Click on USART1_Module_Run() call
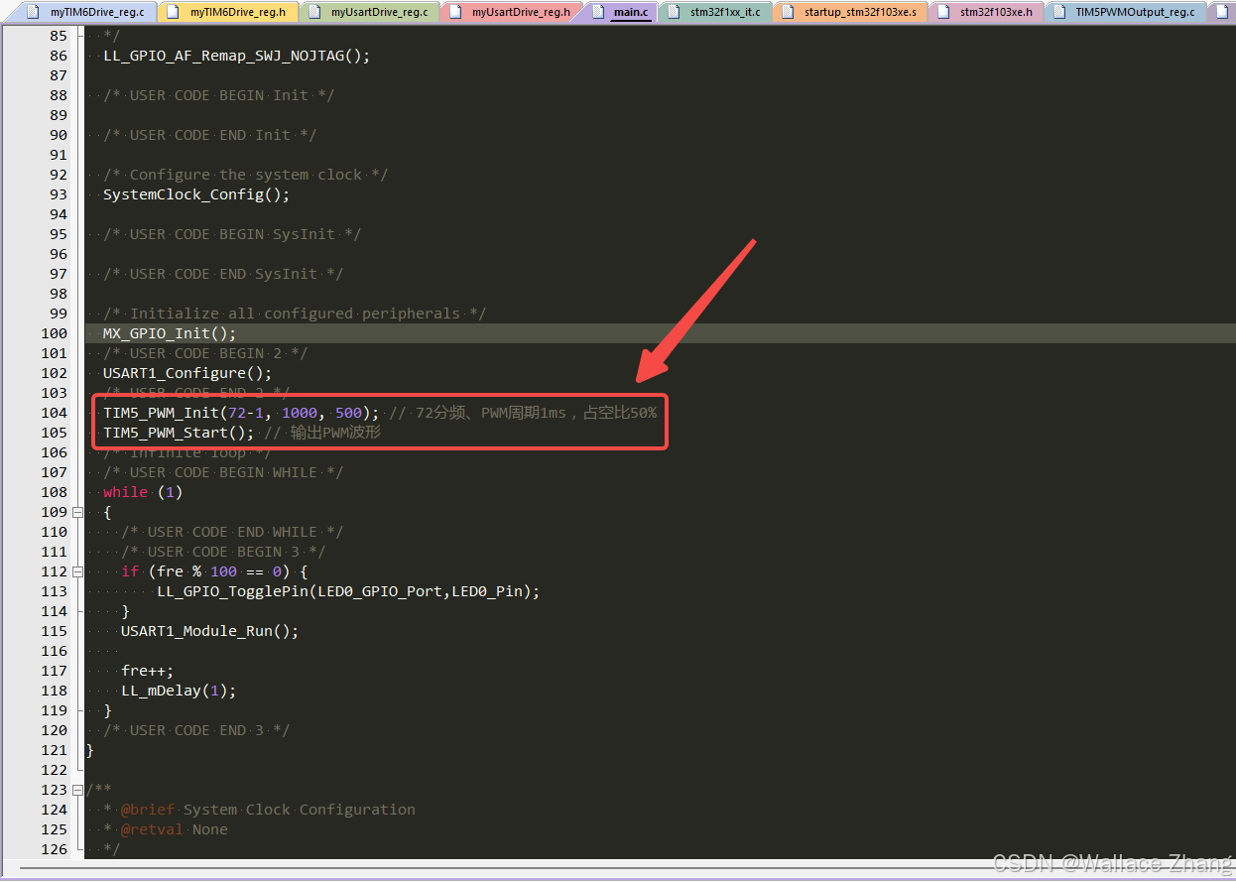 coord(209,631)
